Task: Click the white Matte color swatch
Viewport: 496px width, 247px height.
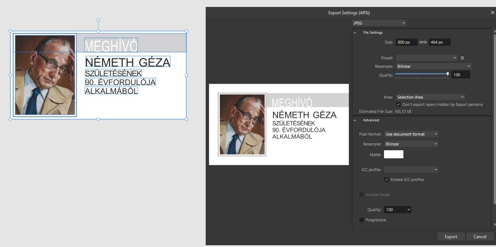Action: pos(394,154)
